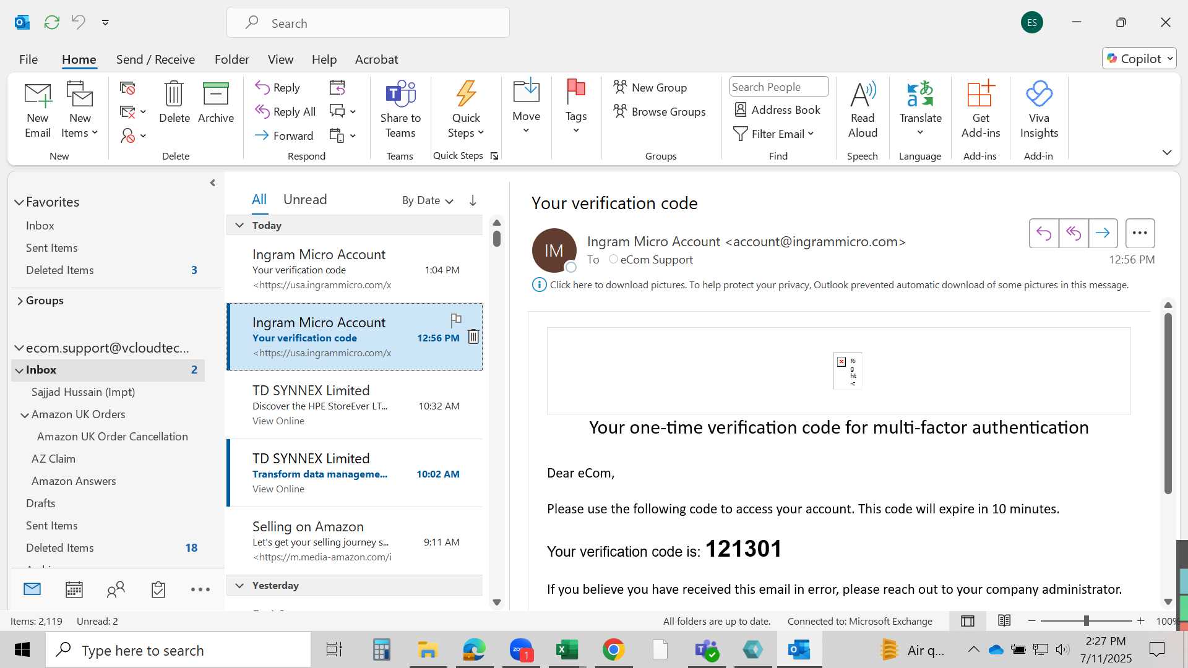
Task: Open the Send / Receive tab
Action: (155, 59)
